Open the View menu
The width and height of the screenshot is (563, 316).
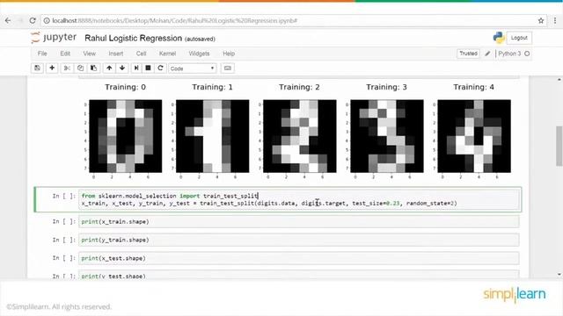[90, 54]
